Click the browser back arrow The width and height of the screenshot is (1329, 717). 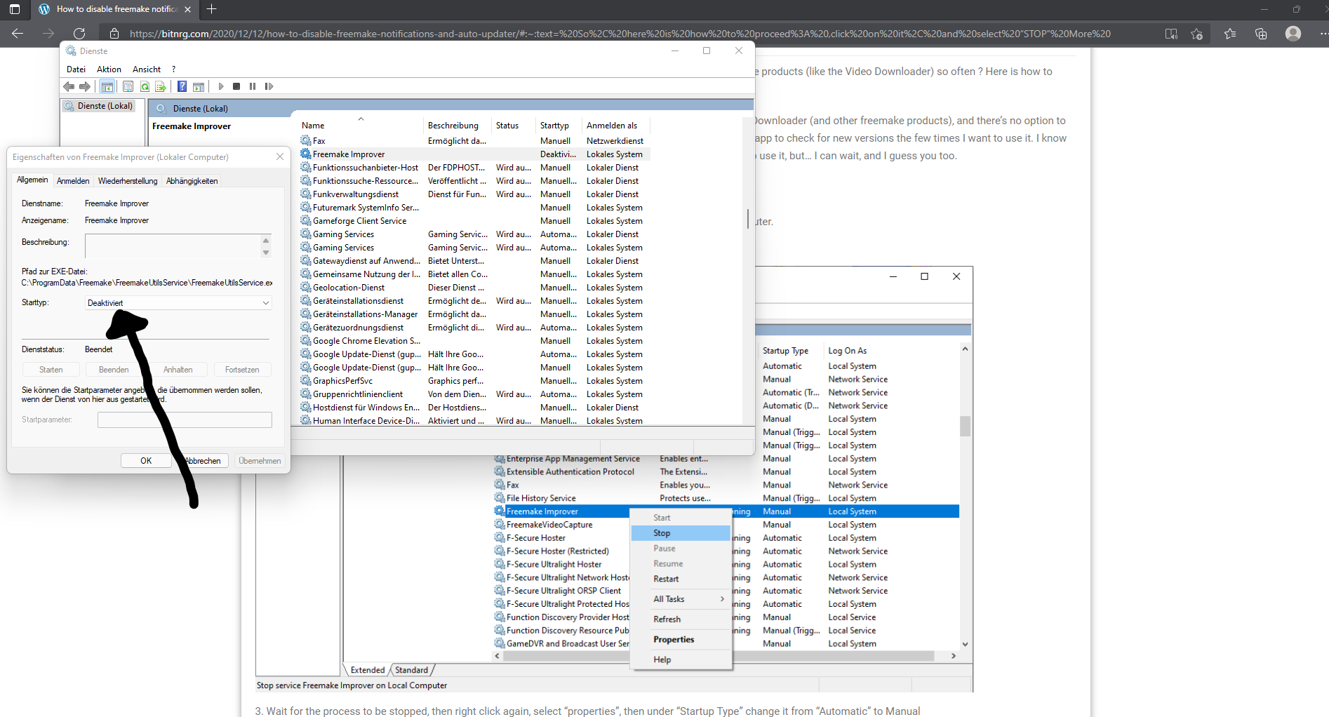pyautogui.click(x=18, y=33)
